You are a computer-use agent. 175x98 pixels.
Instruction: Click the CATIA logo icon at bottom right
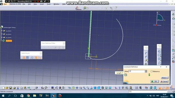[x=172, y=88]
